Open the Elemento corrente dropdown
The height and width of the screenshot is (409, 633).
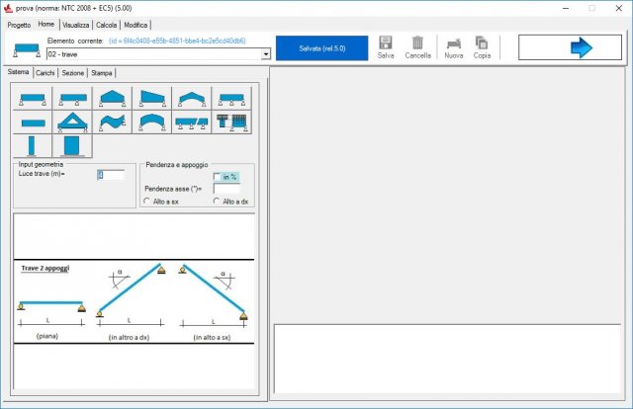tap(266, 54)
